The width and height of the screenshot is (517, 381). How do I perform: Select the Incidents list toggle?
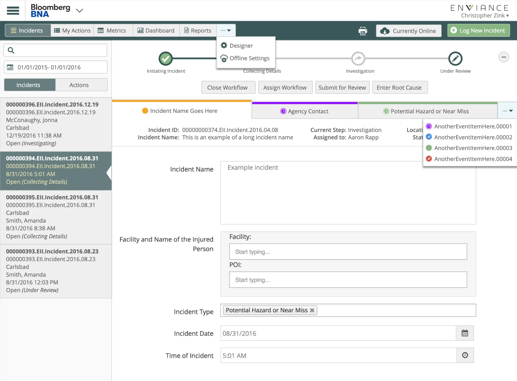pyautogui.click(x=30, y=85)
